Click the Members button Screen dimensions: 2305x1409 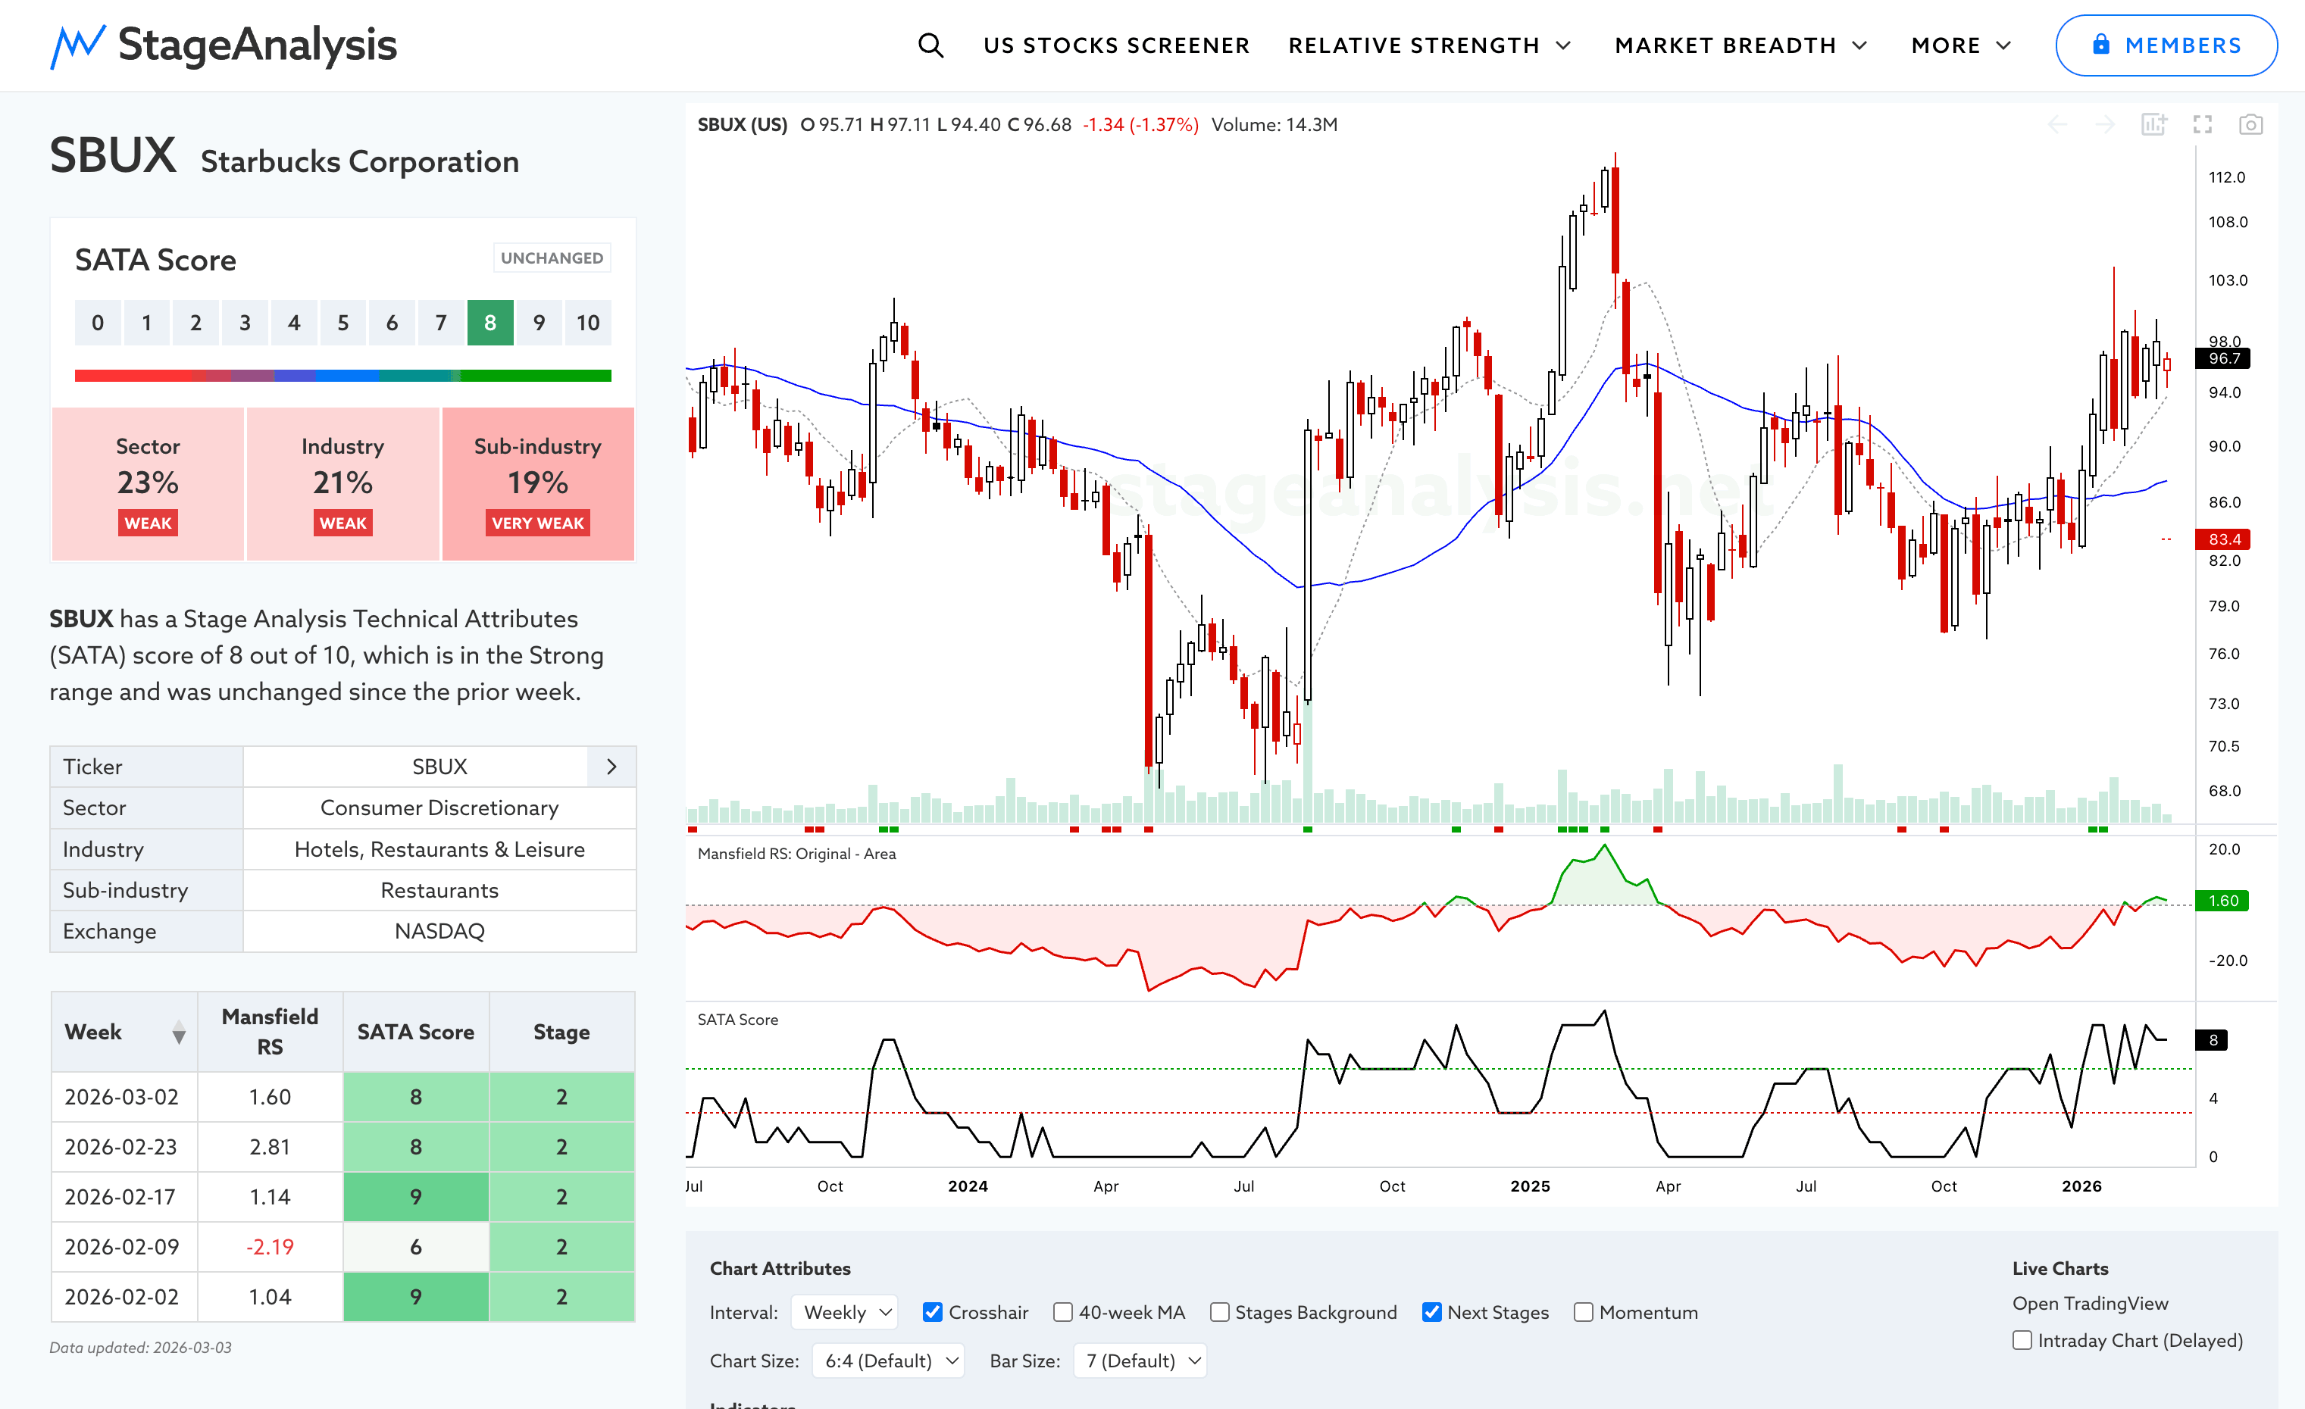[x=2166, y=45]
